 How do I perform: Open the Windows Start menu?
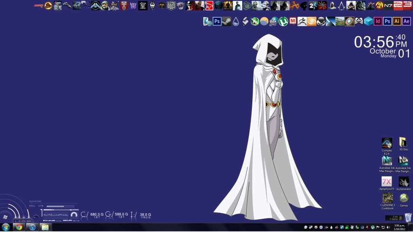[6, 227]
